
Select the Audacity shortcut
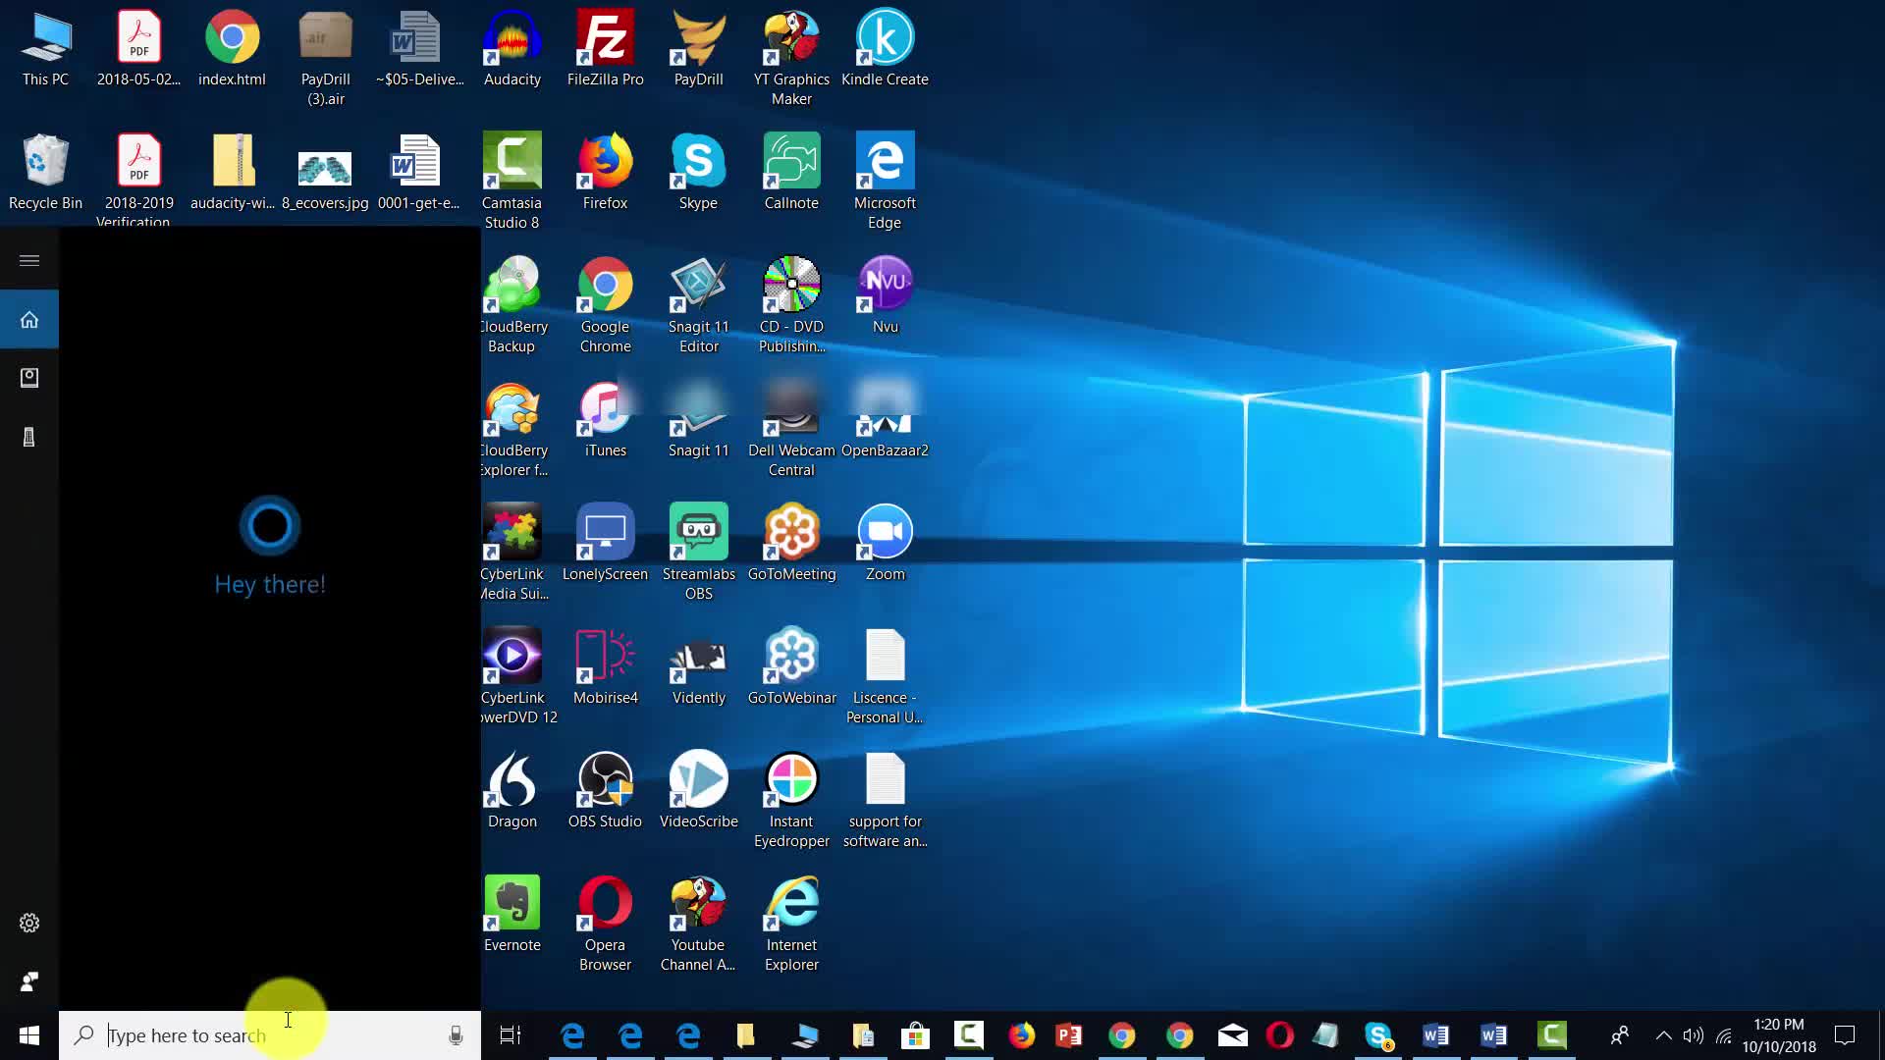pos(512,49)
